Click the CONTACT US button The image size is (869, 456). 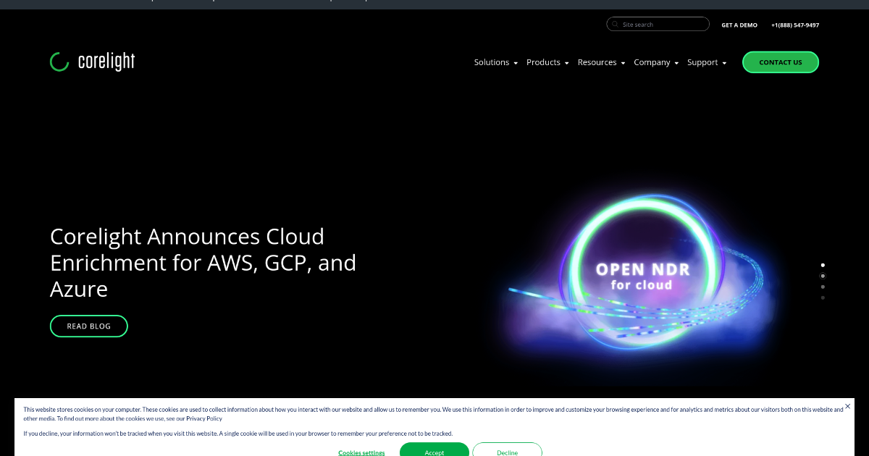coord(781,62)
